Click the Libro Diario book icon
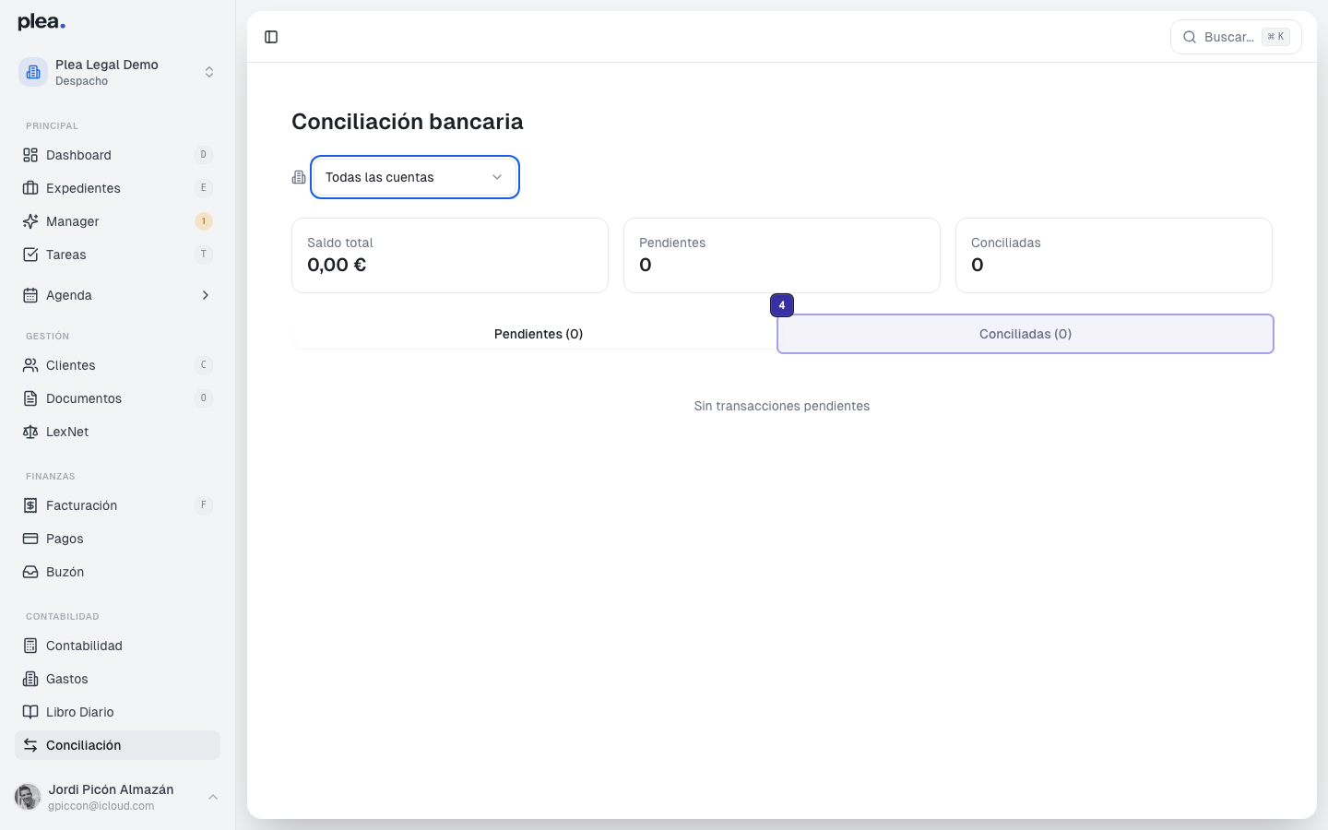 (x=30, y=712)
